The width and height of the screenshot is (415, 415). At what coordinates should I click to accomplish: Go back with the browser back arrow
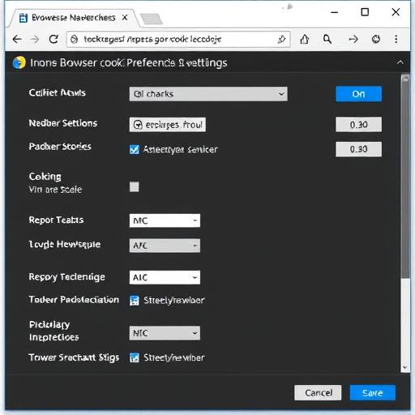17,40
